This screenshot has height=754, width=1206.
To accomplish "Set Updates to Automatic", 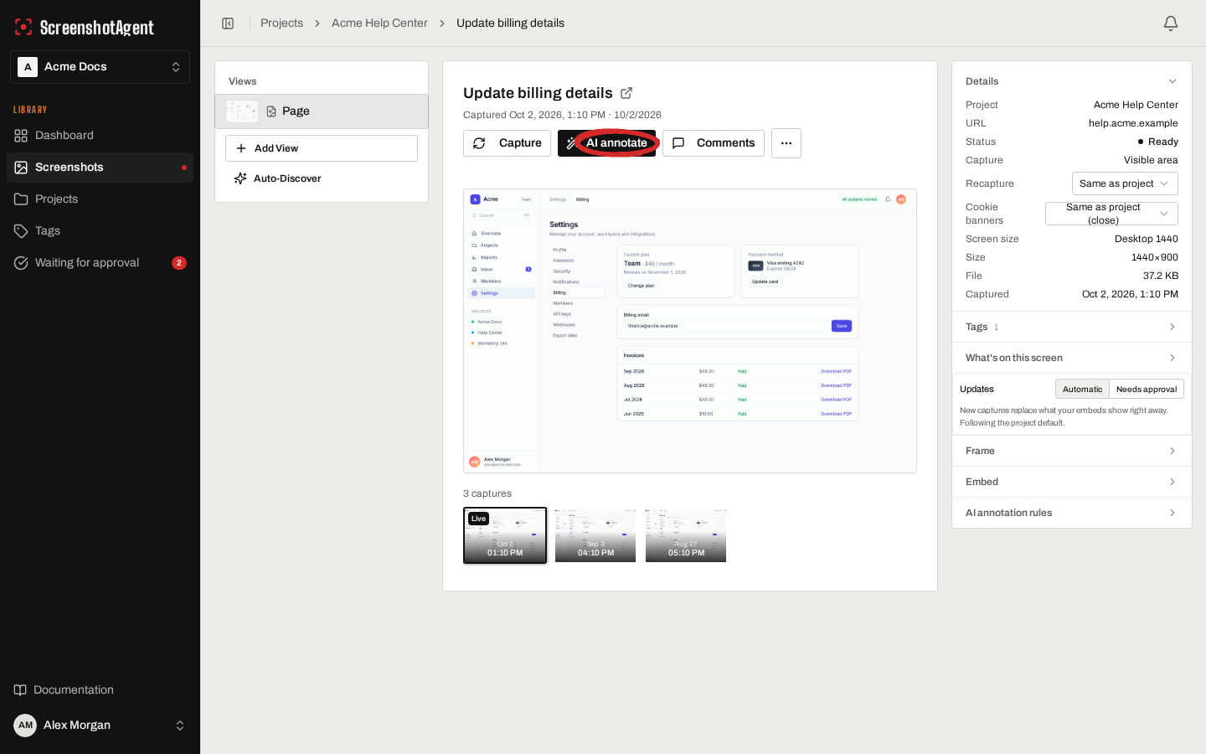I will (1082, 390).
